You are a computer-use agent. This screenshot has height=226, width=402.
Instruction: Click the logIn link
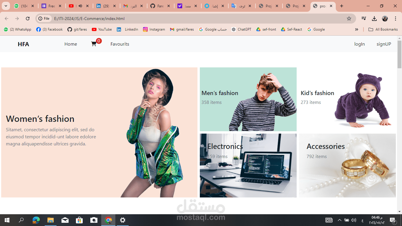tap(360, 44)
